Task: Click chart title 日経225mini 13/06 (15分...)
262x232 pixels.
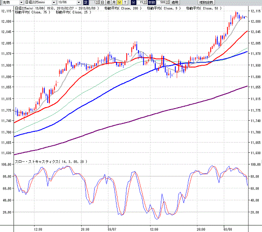Action: (x=57, y=8)
